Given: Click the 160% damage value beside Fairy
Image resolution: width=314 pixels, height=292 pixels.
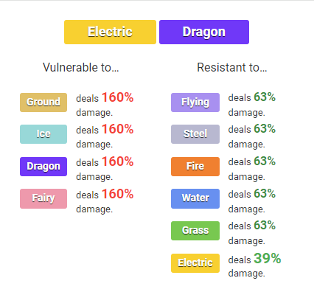Looking at the screenshot, I should point(118,194).
